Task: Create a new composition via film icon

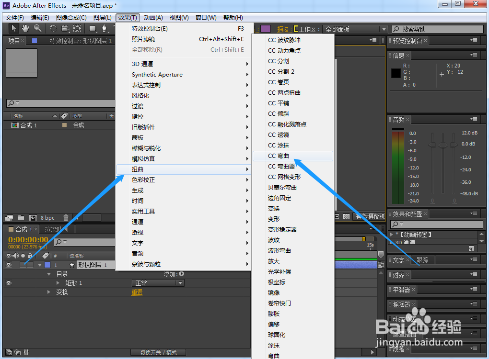Action: coord(33,218)
